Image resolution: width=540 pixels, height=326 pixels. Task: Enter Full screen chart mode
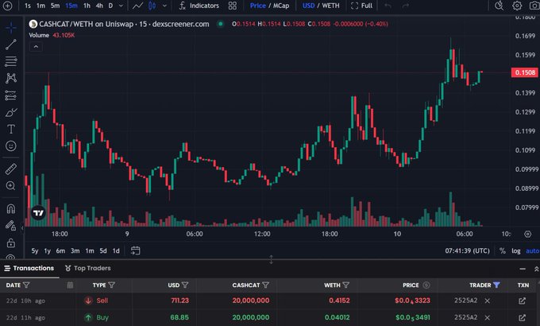[361, 6]
